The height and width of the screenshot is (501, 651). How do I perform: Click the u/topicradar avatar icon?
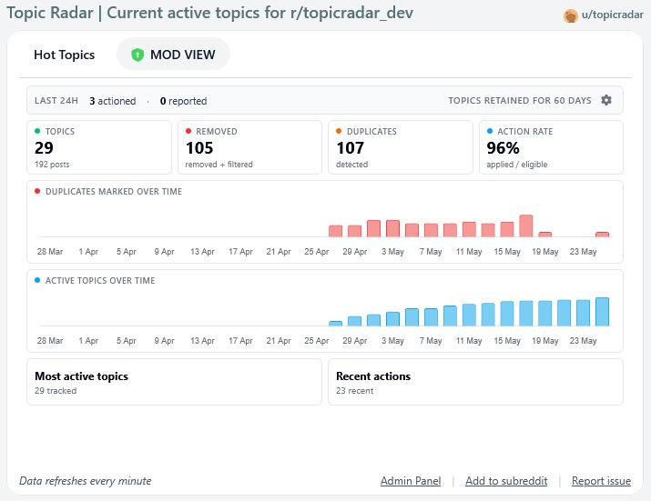[x=571, y=15]
